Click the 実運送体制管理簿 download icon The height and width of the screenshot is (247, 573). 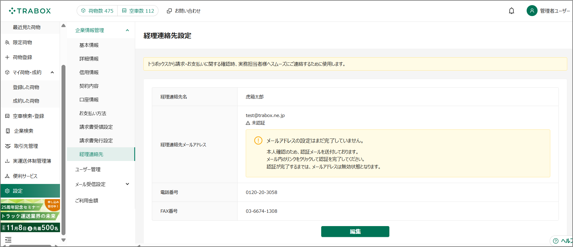[7, 161]
